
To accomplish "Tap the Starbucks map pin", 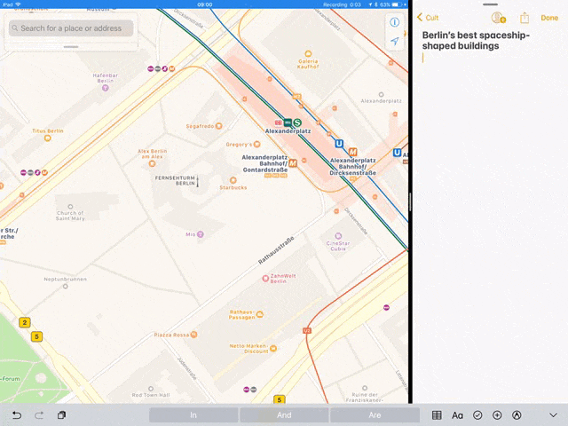I will point(233,180).
